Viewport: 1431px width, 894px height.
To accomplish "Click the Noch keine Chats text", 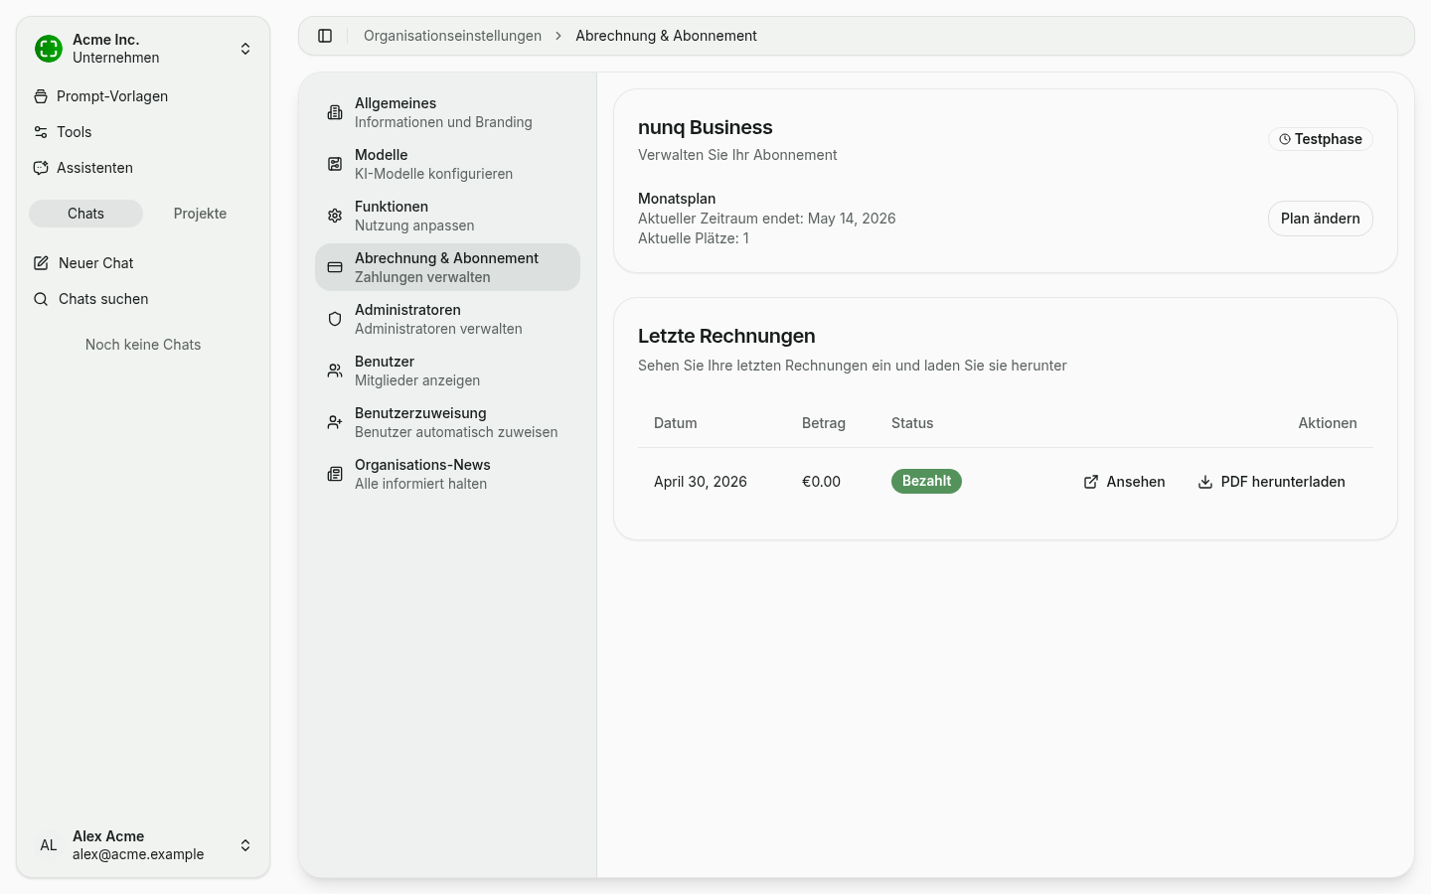I will (143, 345).
